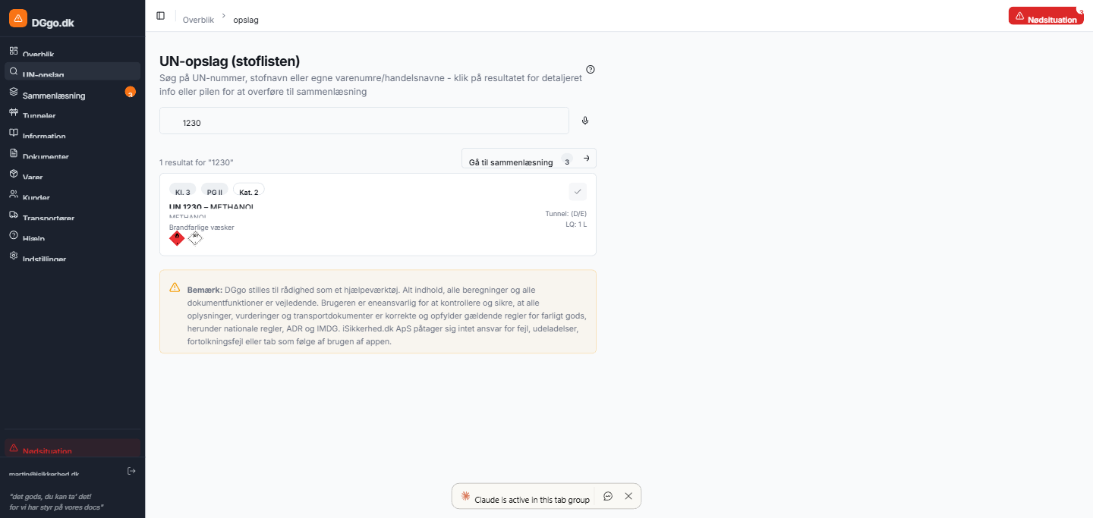Click Nødsituation at sidebar bottom
The width and height of the screenshot is (1093, 518).
(47, 451)
